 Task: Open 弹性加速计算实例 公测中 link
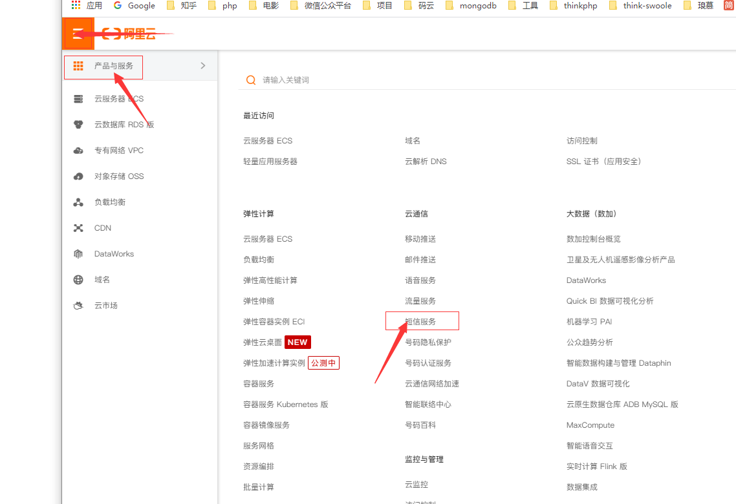291,363
